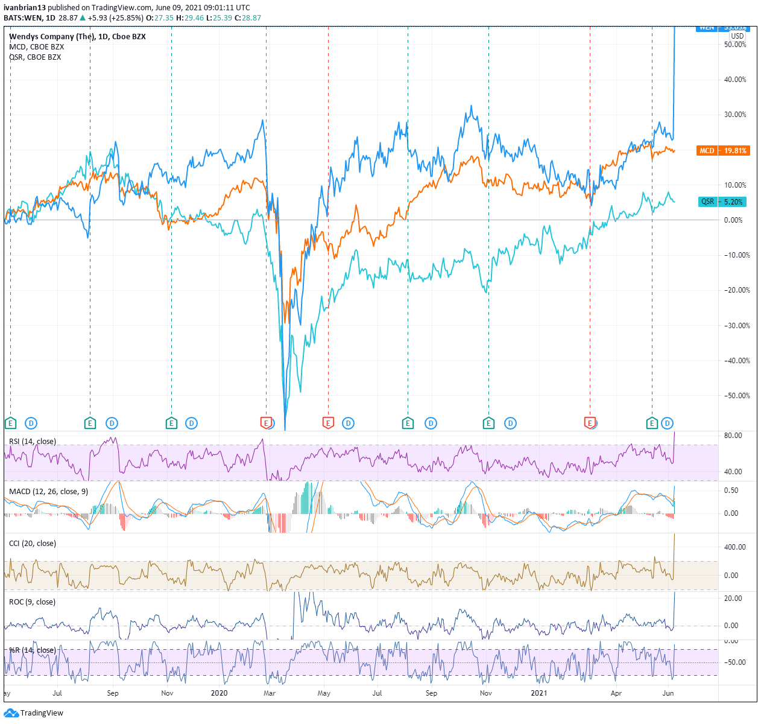Click the last dividend marker near June 2021

[667, 423]
